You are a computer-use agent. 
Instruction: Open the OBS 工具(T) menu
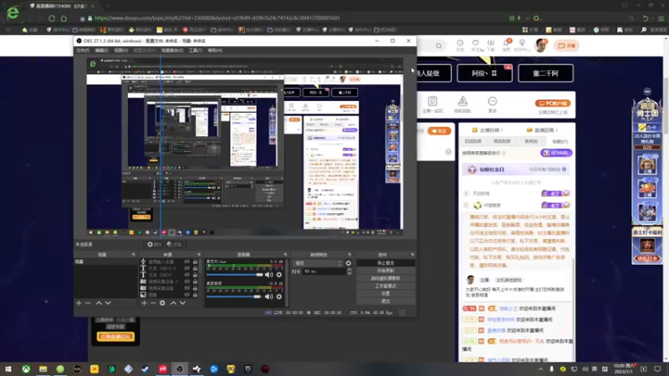tap(196, 50)
